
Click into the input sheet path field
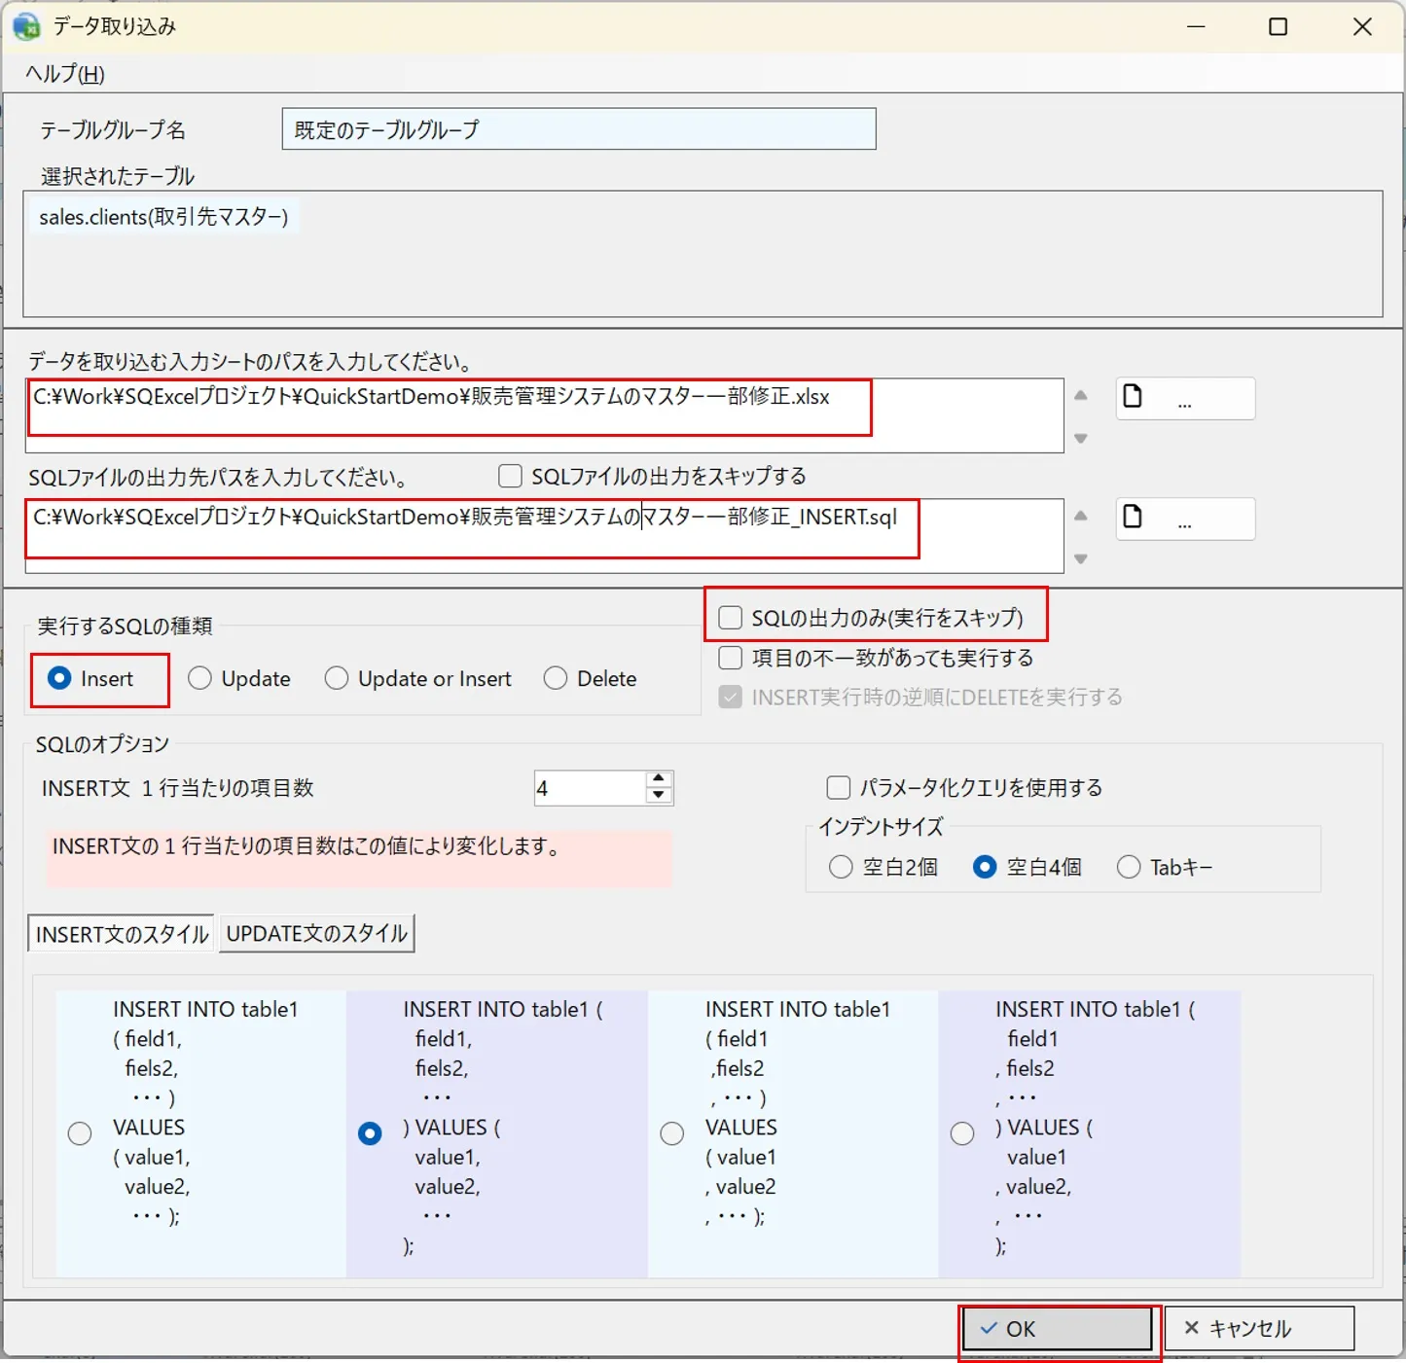(545, 415)
